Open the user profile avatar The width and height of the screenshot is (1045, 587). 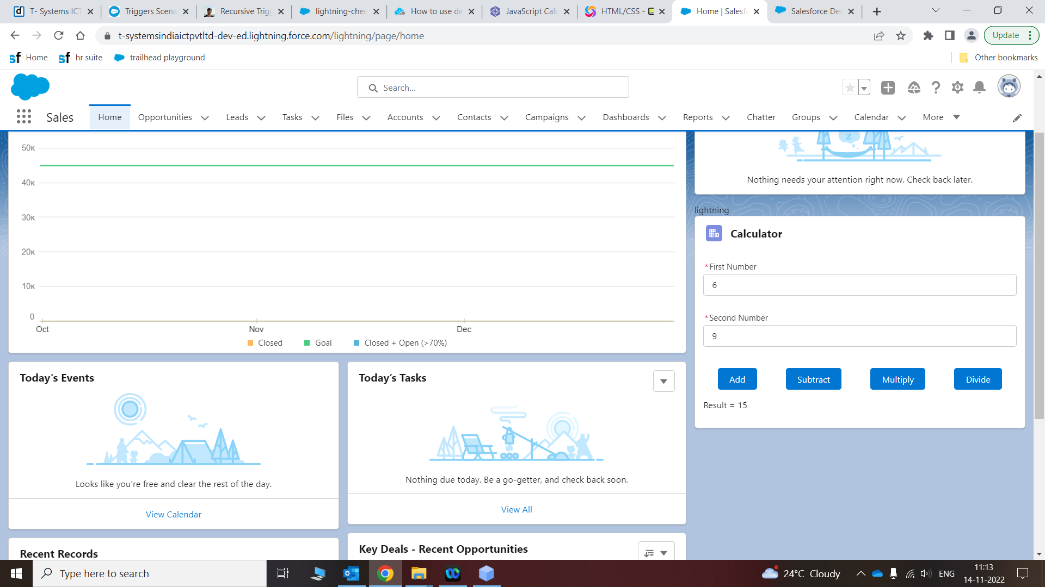coord(1009,87)
